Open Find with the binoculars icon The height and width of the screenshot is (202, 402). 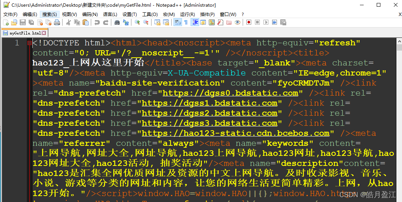117,23
